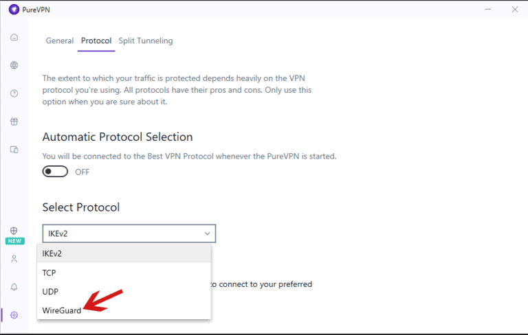
Task: Open the Settings gear icon
Action: click(14, 315)
